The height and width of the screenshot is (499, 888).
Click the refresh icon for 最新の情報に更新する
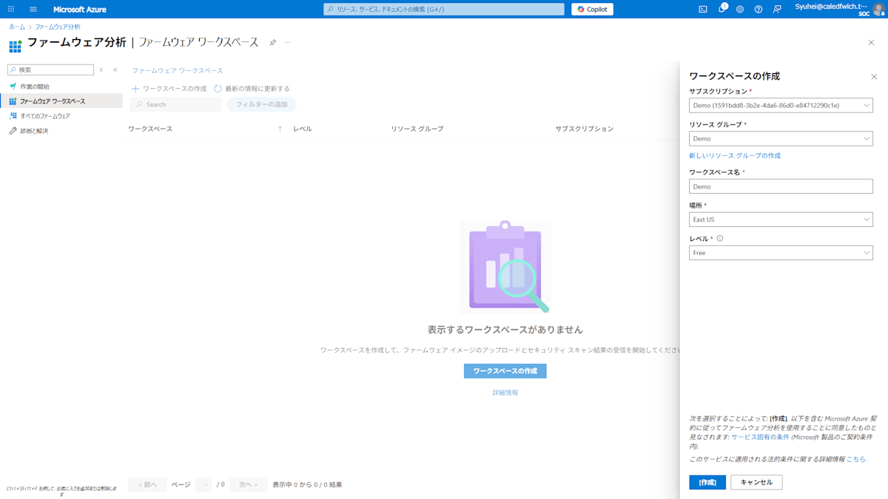pos(218,89)
